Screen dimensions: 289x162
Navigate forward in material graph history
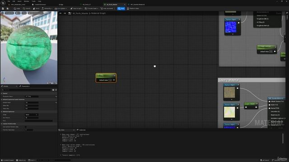65,13
